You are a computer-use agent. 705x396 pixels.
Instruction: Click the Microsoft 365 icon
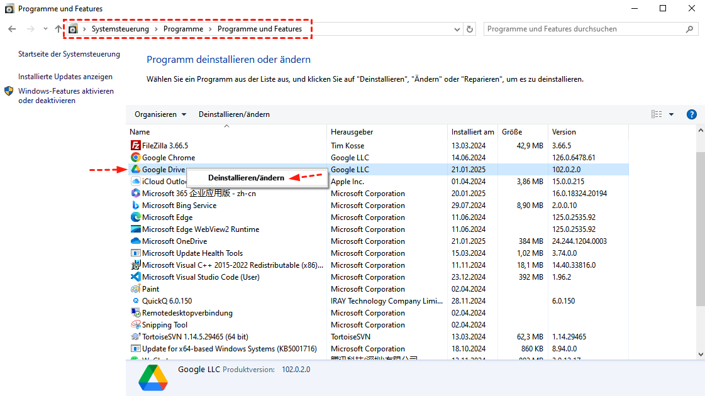[135, 193]
